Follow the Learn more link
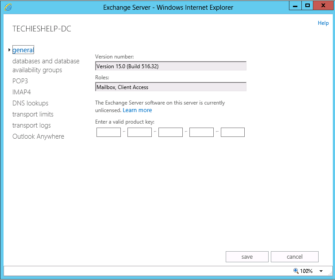 pos(137,110)
